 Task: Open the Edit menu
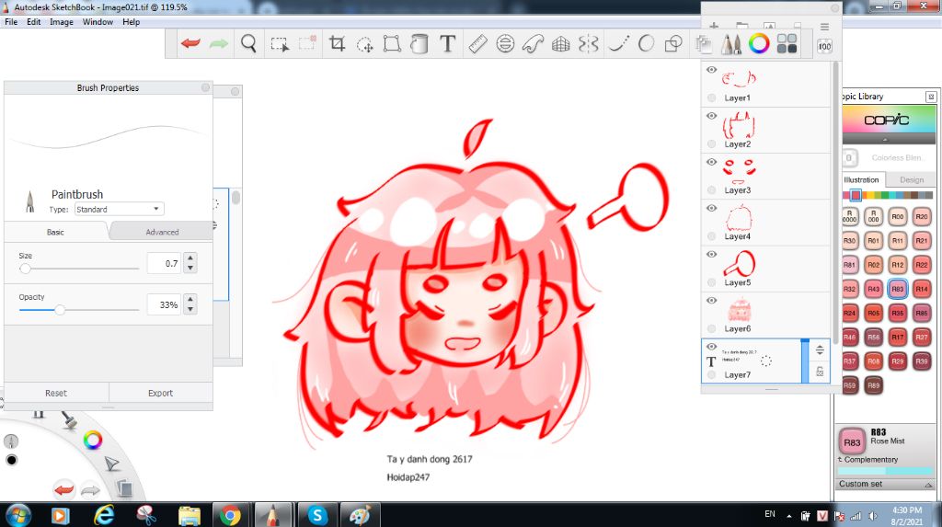[x=34, y=22]
